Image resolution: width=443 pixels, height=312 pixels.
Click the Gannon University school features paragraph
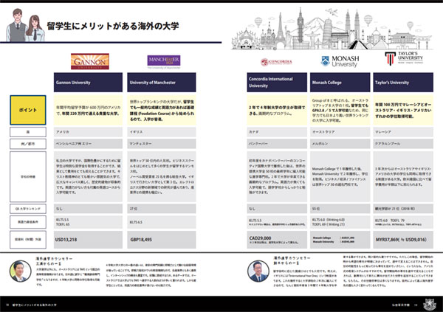pos(88,177)
